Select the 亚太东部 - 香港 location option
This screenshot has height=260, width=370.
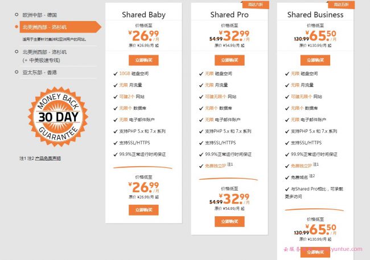pyautogui.click(x=39, y=72)
